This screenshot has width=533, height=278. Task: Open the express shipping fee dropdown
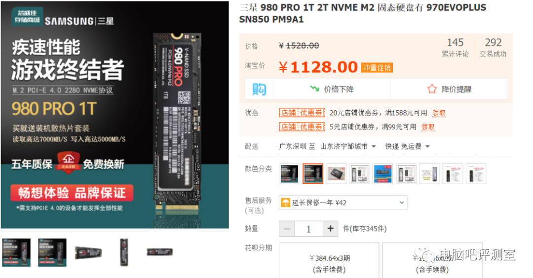[x=407, y=147]
